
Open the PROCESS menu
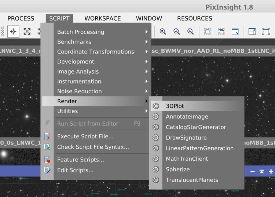click(x=21, y=18)
